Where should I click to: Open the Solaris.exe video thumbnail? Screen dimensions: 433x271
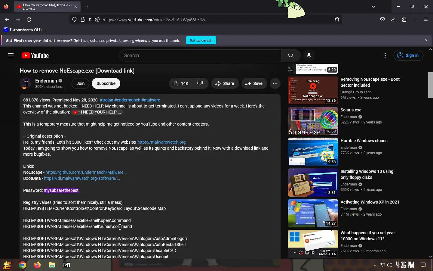[x=313, y=121]
